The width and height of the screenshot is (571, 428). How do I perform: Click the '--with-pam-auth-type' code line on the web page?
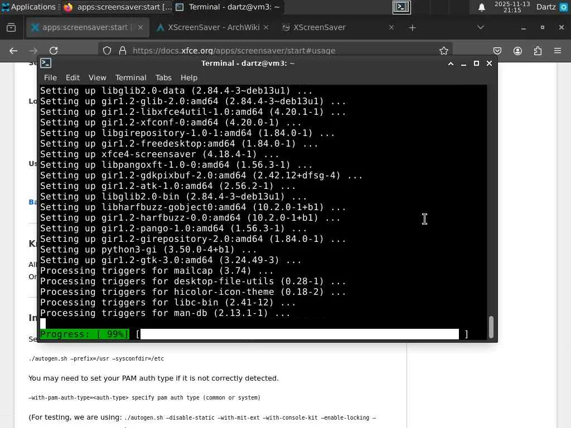(144, 397)
